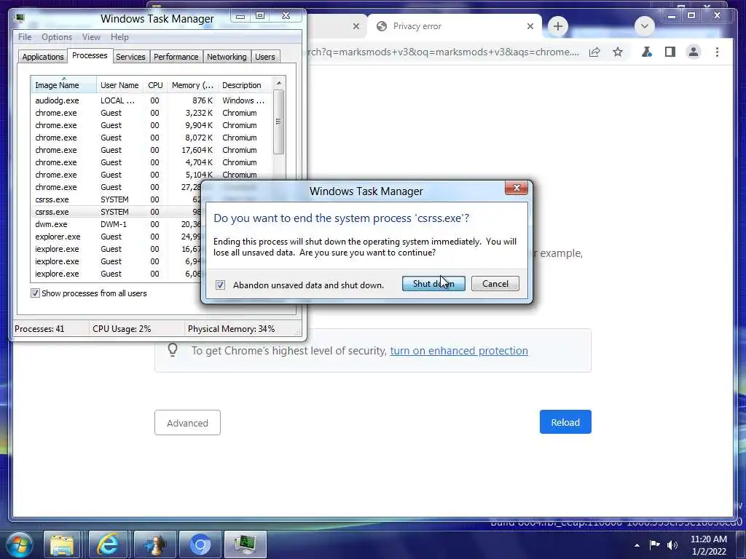Image resolution: width=746 pixels, height=559 pixels.
Task: Sort processes by CPU column
Action: (155, 85)
